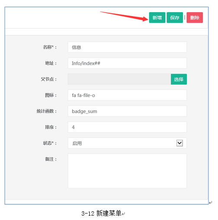
Task: Click the 状态* label
Action: (x=50, y=143)
